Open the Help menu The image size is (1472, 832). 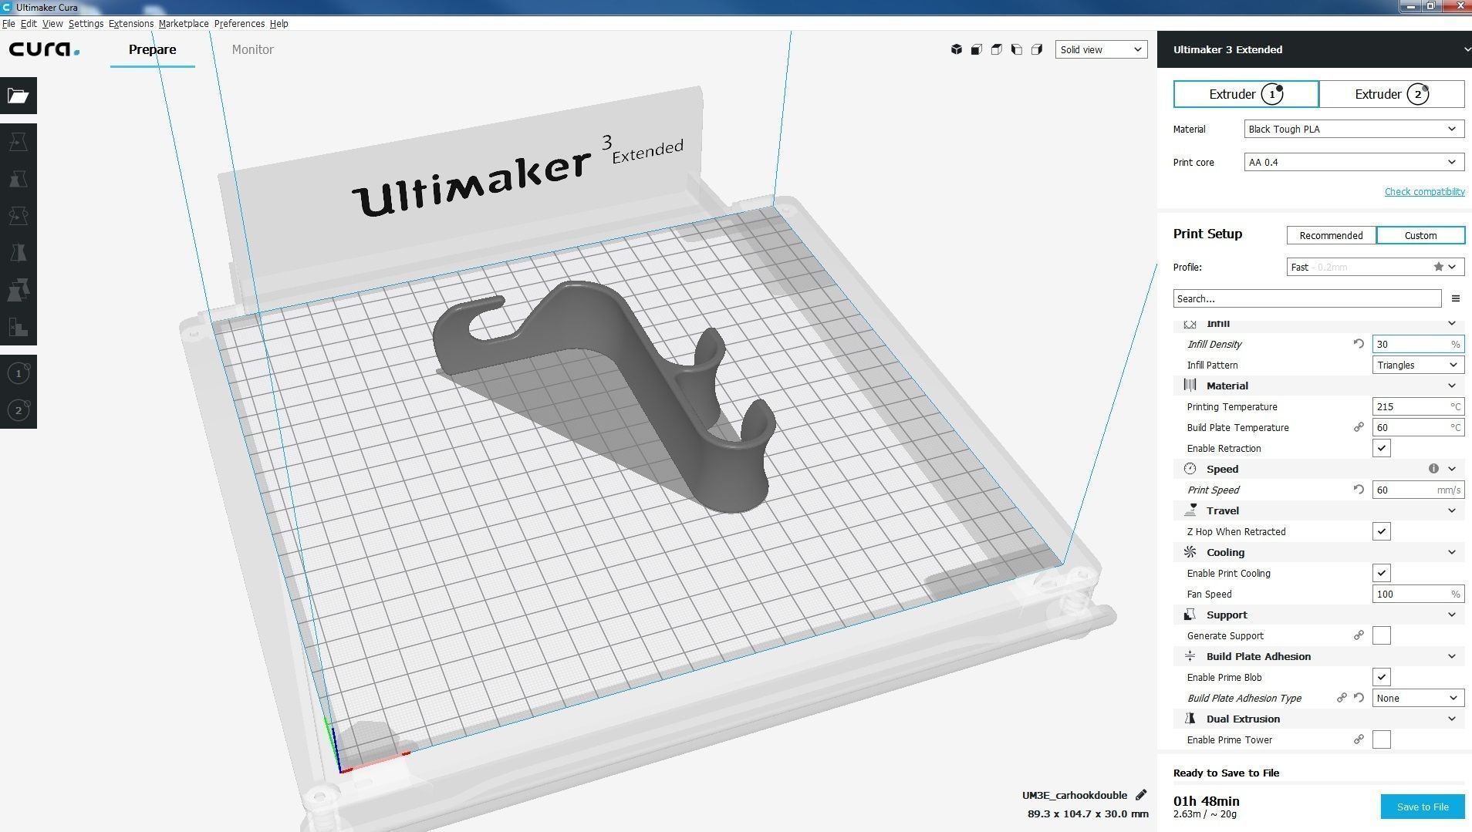click(x=279, y=24)
